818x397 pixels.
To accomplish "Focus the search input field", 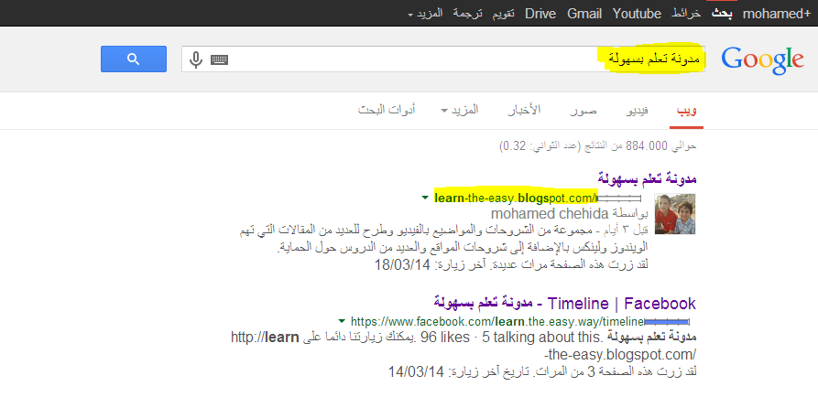I will 443,59.
